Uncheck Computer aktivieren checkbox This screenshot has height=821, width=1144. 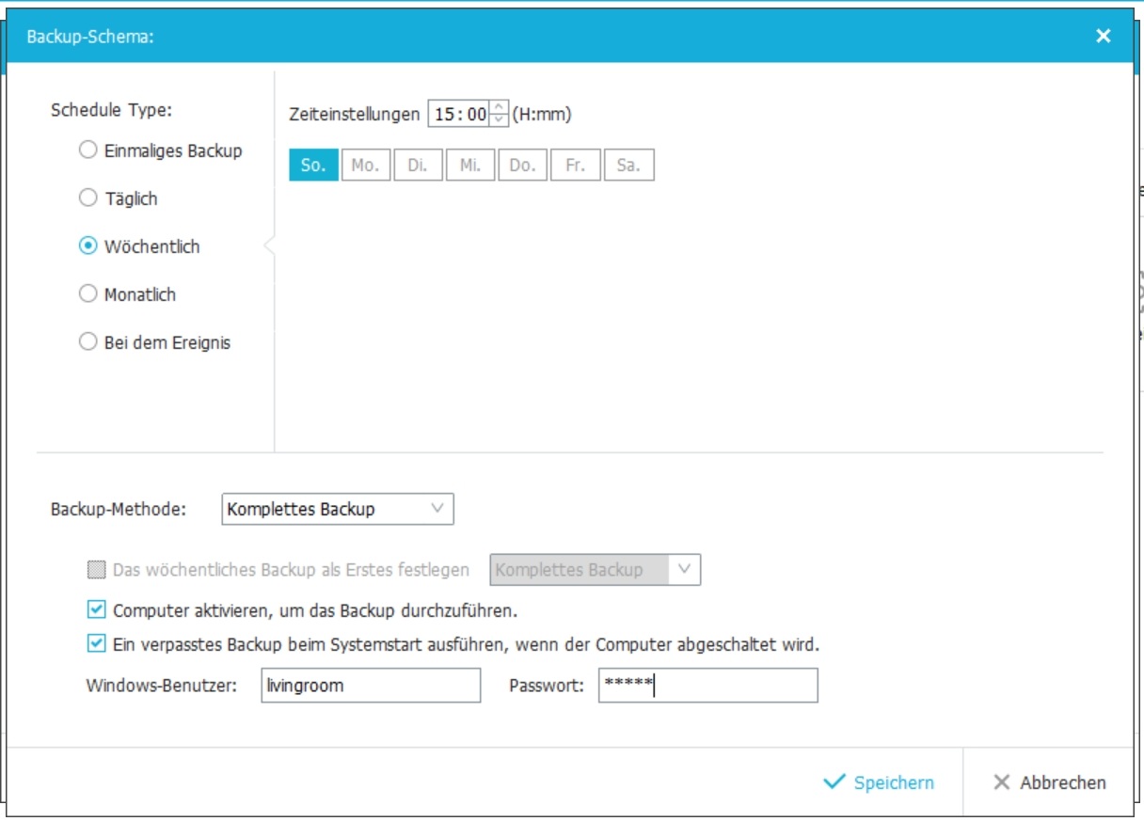[x=96, y=610]
